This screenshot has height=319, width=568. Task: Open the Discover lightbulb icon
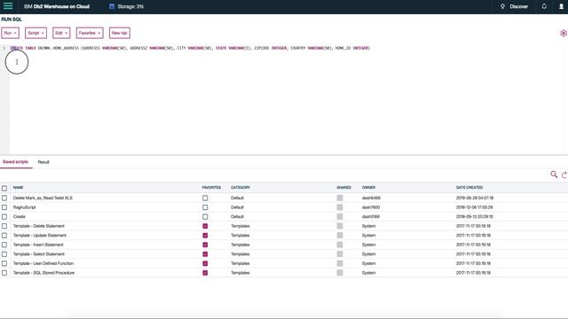[502, 6]
